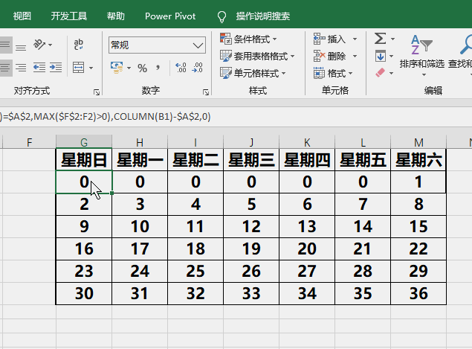
Task: Toggle wrap text icon
Action: 79,45
